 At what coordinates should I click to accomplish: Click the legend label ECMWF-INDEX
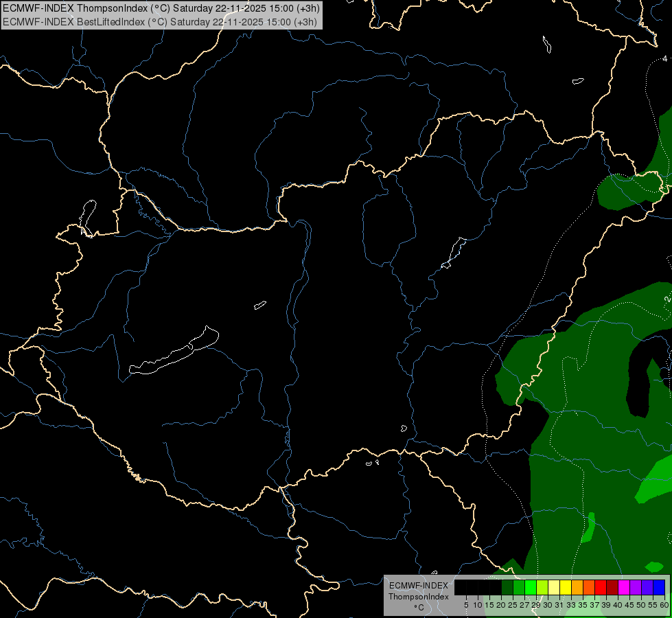pos(419,586)
